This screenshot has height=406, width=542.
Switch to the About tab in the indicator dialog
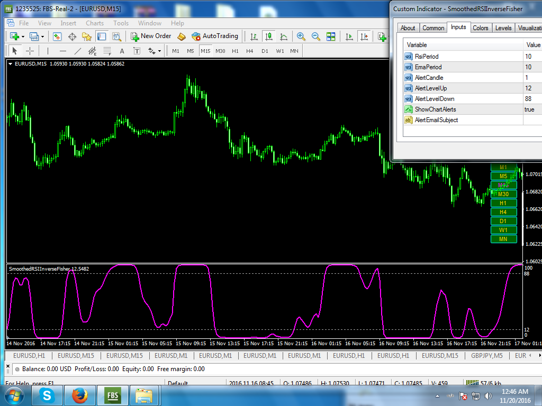[408, 28]
